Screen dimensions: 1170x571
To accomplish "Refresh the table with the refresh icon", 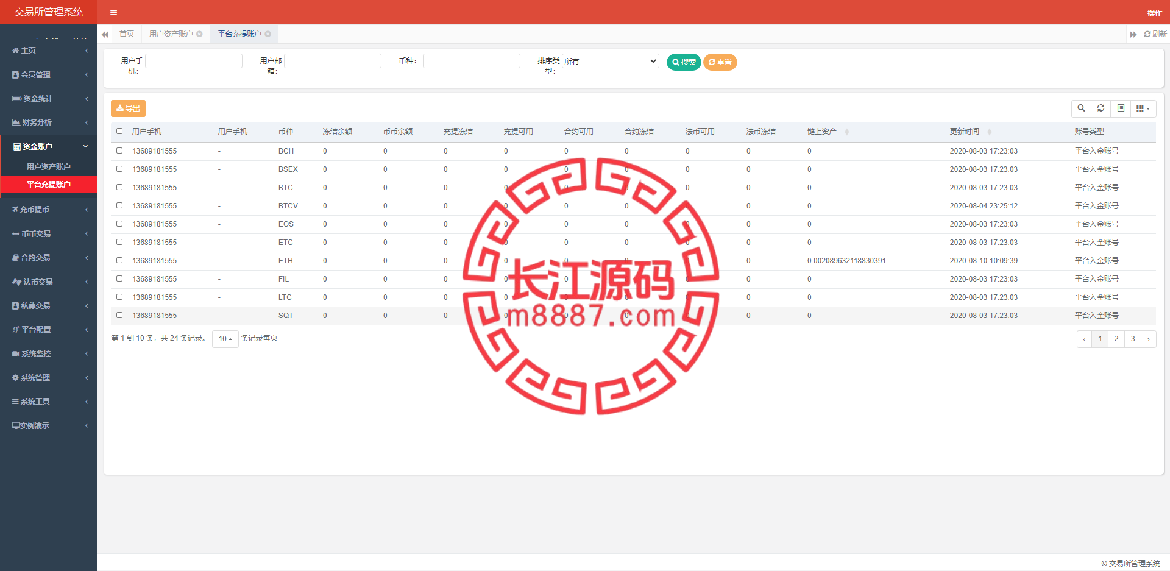I will (1101, 108).
